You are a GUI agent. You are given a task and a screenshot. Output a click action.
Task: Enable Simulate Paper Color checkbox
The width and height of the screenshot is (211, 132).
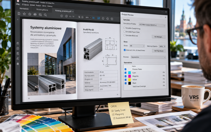pyautogui.click(x=124, y=32)
